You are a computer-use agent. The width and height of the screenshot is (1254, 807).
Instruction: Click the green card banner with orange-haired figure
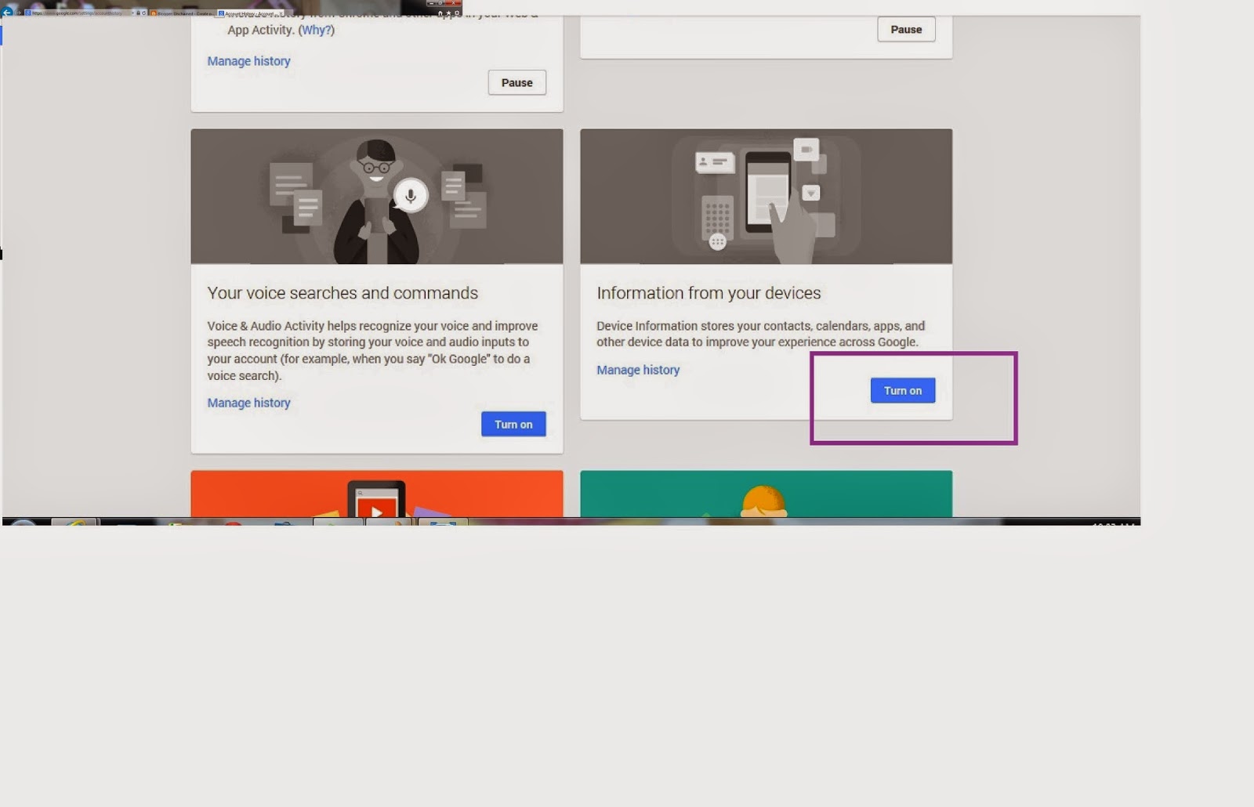(767, 494)
